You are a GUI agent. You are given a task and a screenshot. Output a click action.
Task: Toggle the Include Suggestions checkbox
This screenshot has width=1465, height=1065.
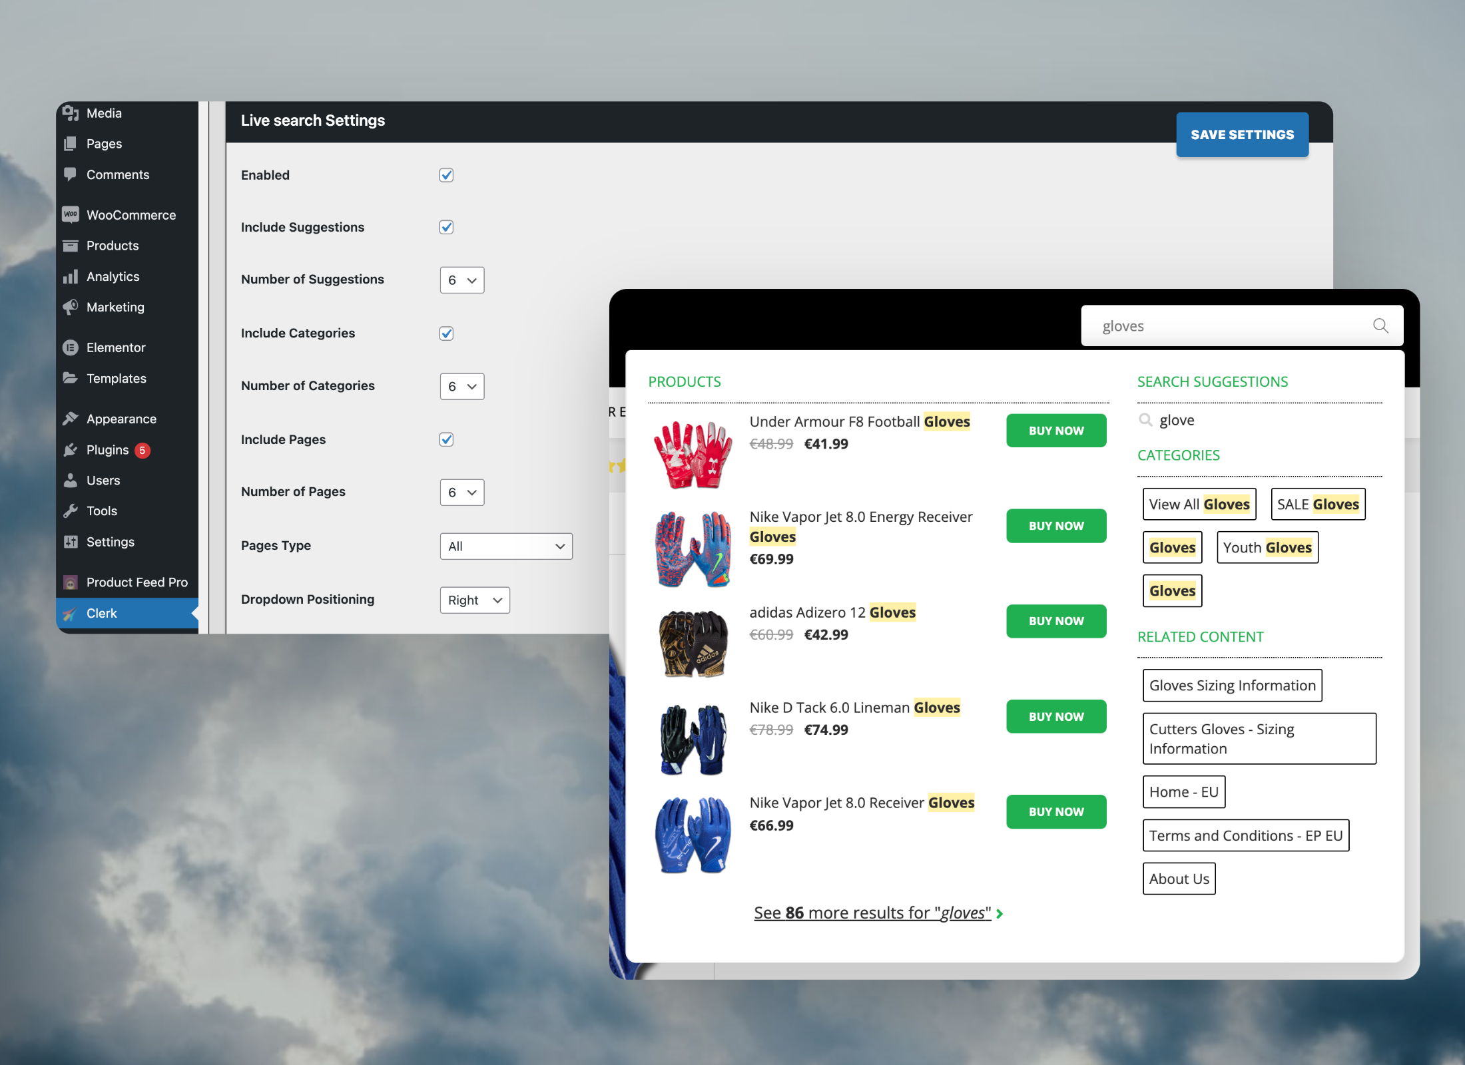447,228
